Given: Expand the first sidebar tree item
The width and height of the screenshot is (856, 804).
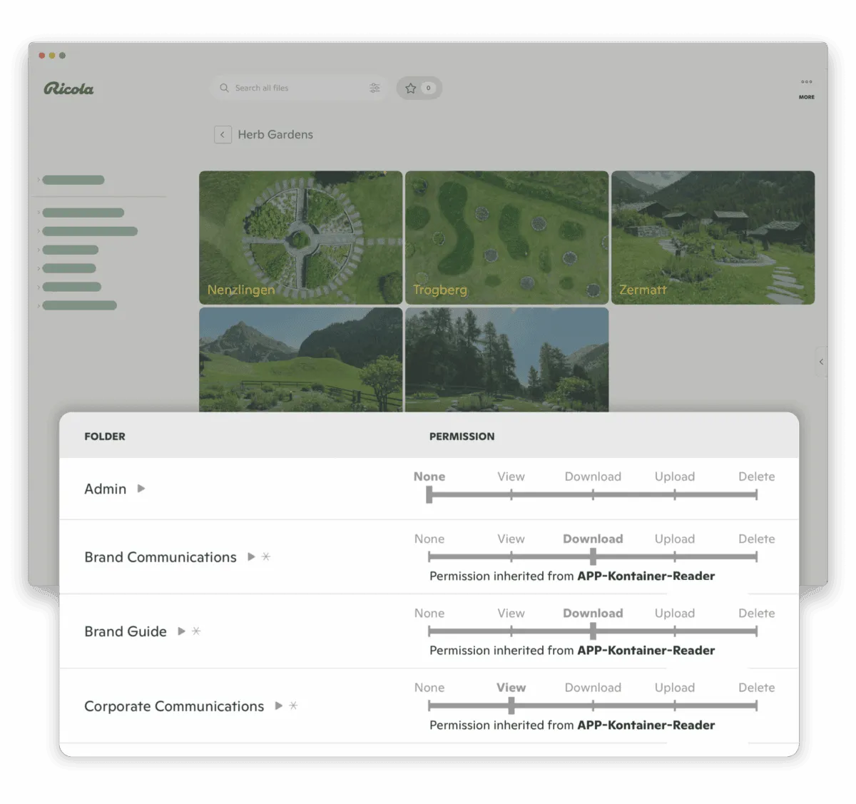Looking at the screenshot, I should point(39,180).
